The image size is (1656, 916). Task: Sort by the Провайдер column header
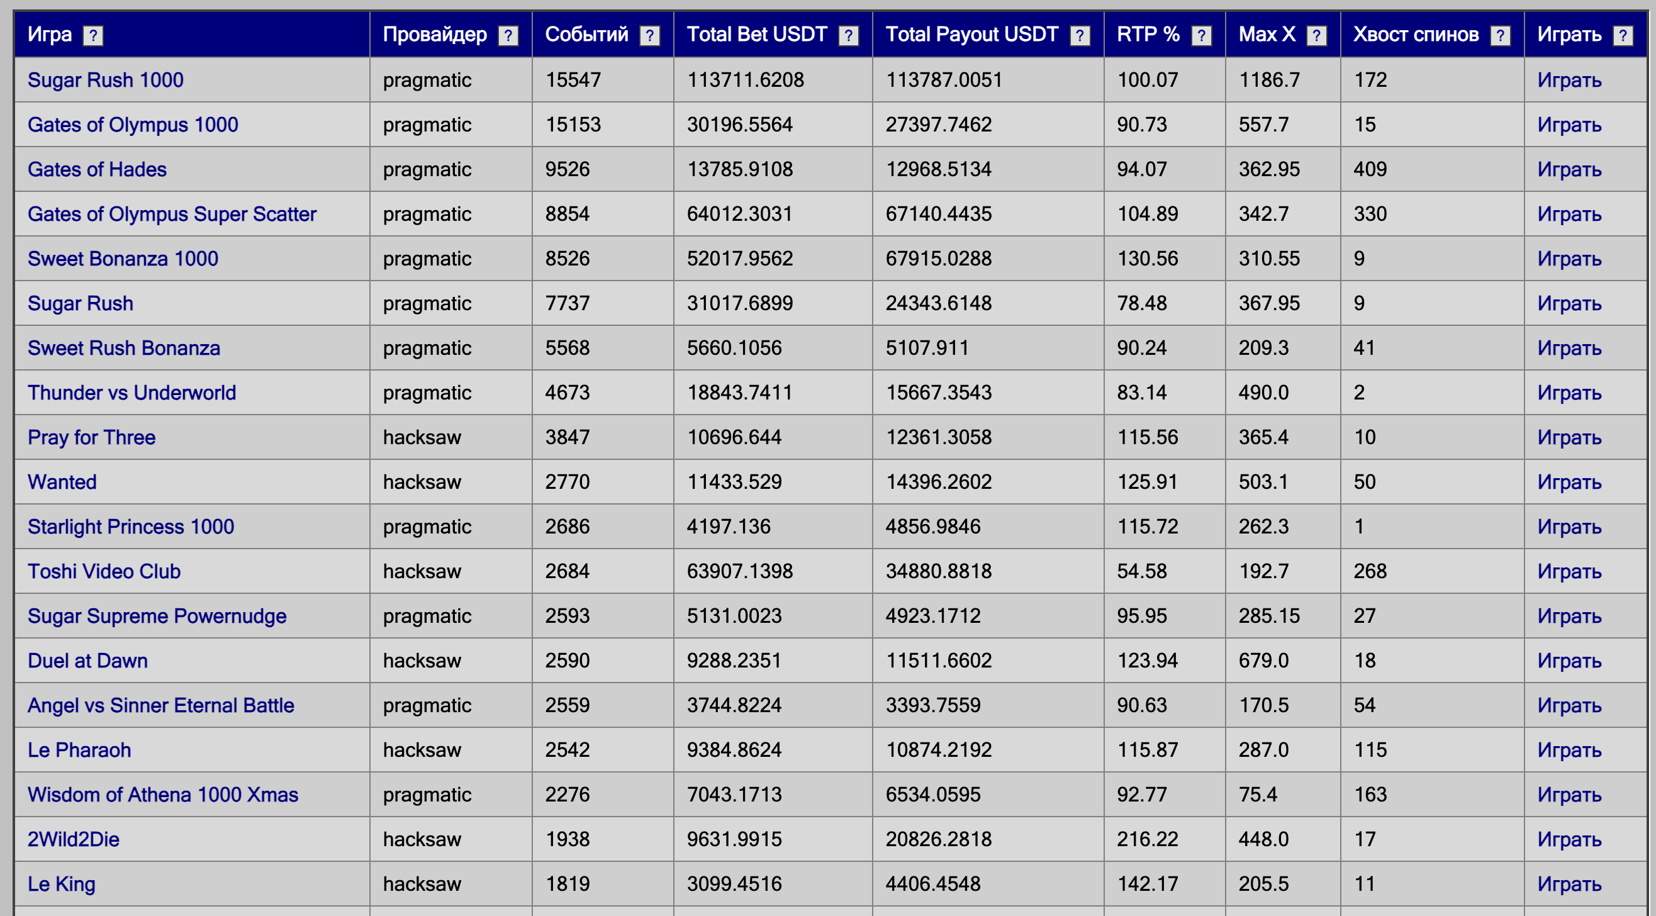click(435, 34)
